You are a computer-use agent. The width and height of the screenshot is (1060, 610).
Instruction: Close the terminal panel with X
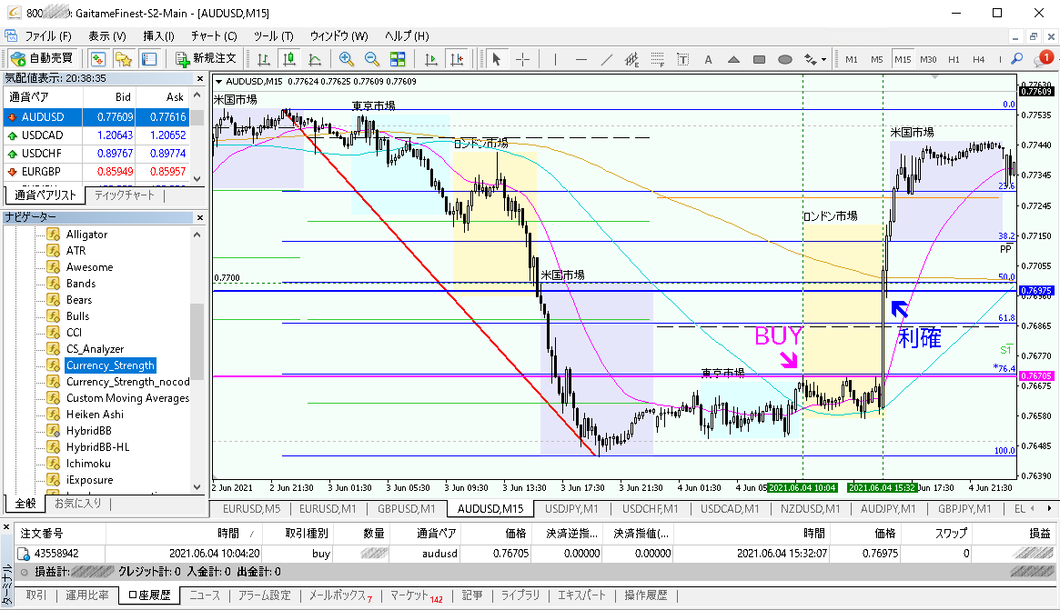(x=6, y=526)
